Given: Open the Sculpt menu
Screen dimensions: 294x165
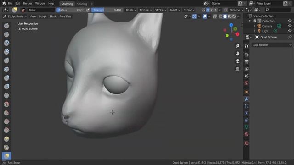Looking at the screenshot, I should point(43,16).
